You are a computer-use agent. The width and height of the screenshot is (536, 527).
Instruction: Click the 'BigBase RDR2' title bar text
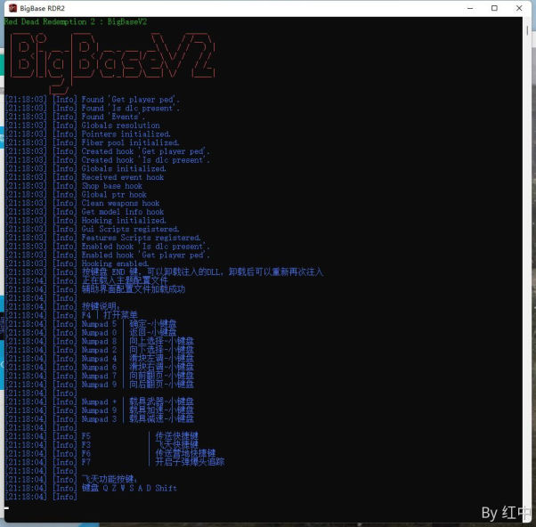tap(42, 8)
